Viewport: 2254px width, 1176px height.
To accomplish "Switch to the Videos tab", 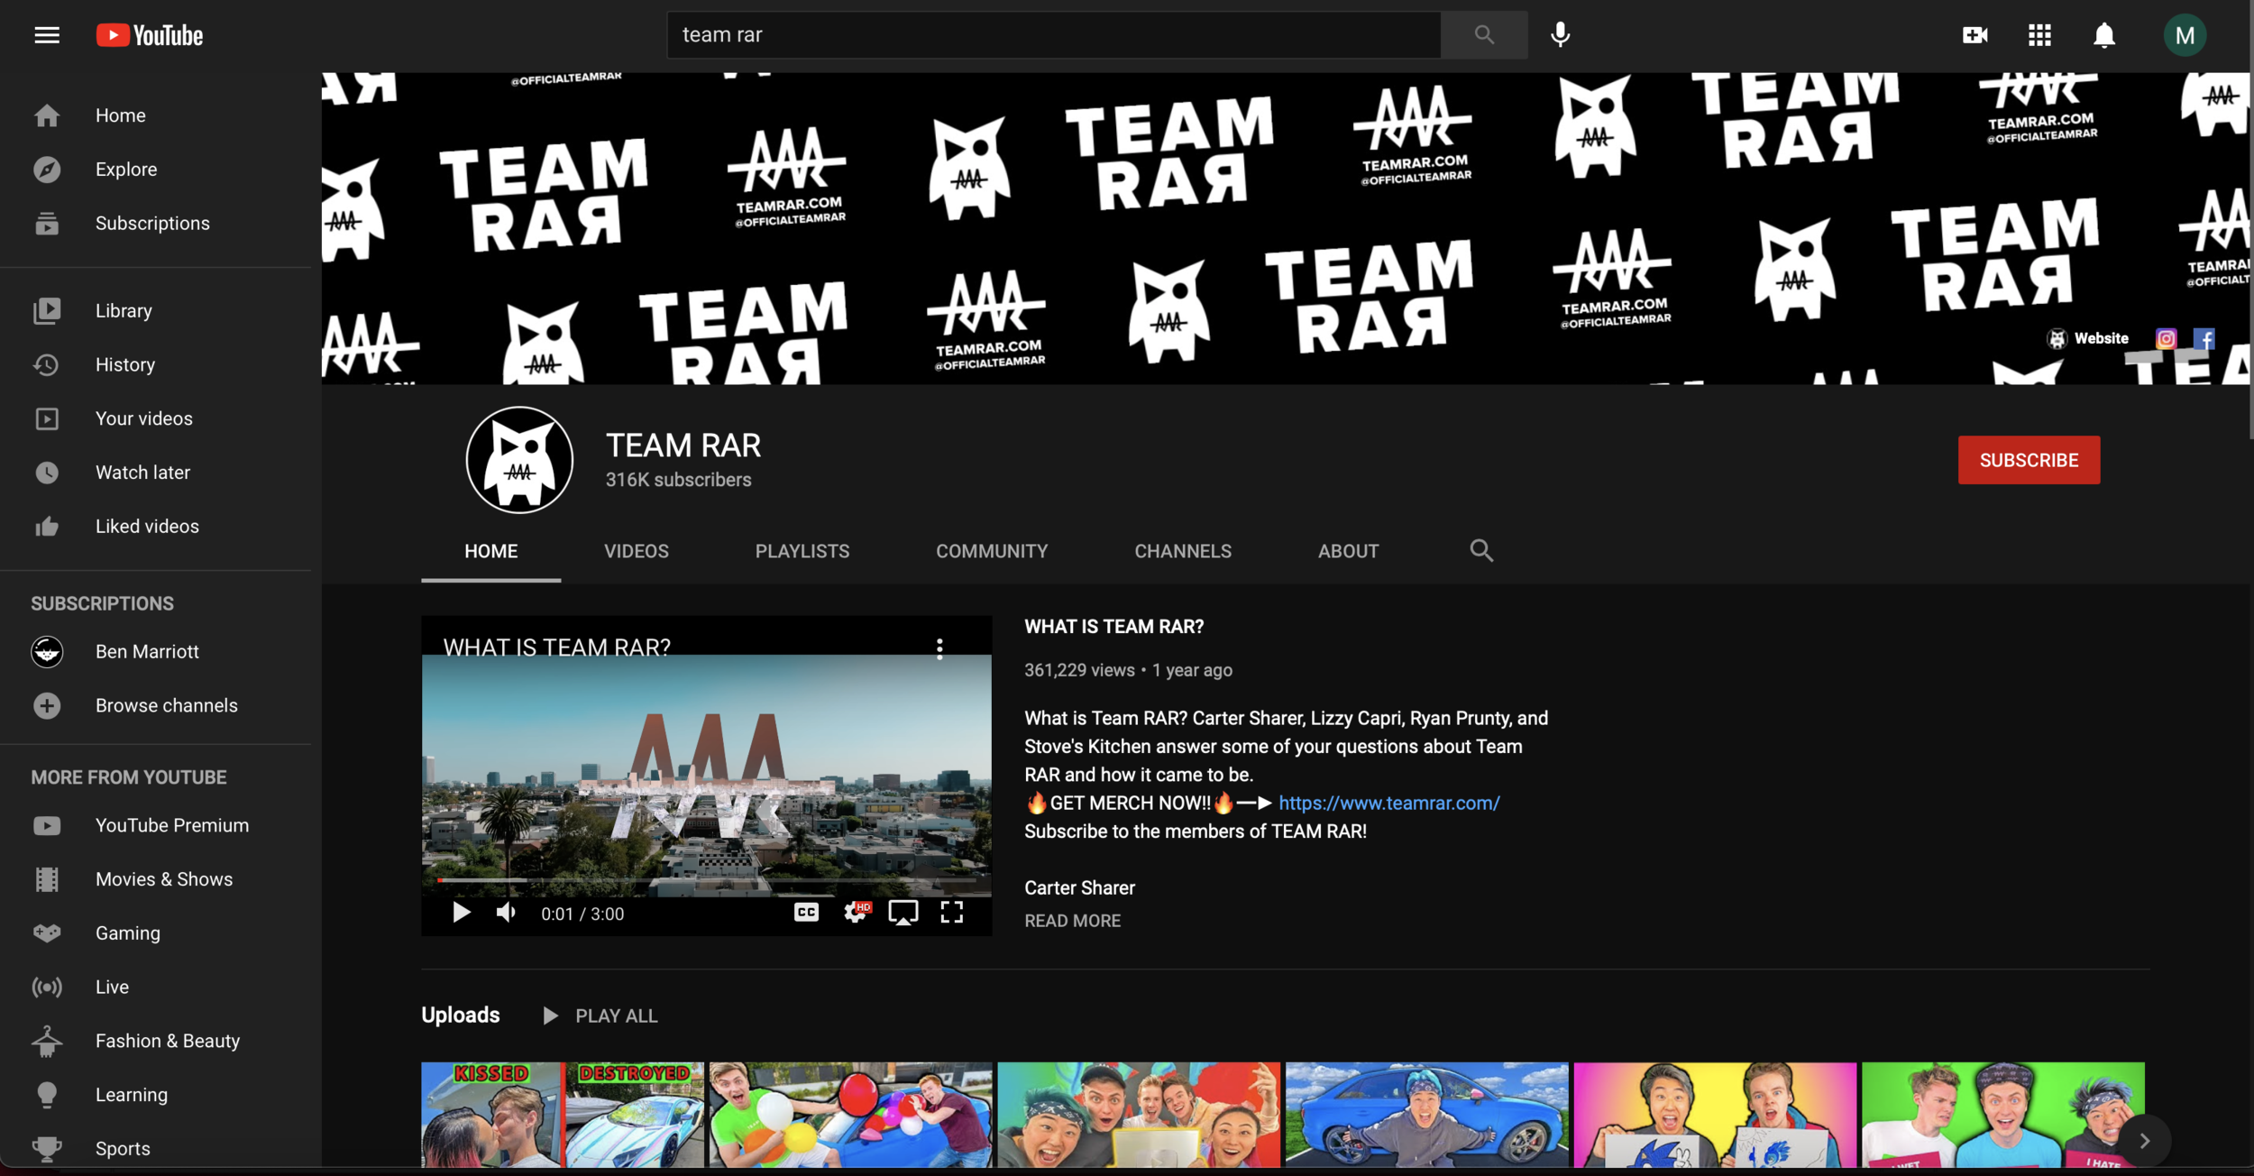I will coord(636,551).
